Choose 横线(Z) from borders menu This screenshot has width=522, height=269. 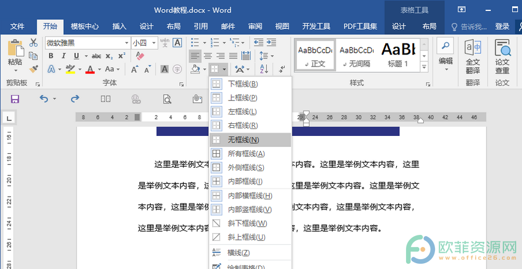pos(251,253)
